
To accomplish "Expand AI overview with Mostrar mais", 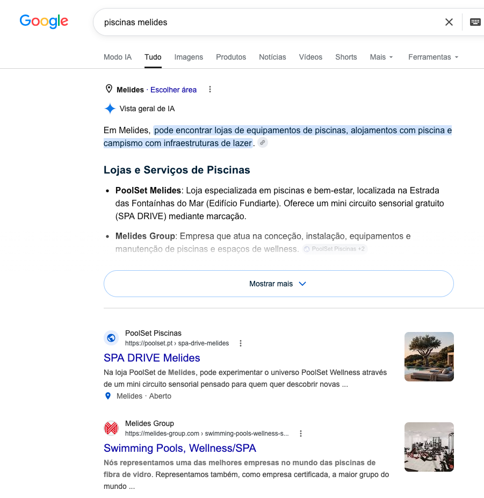I will [278, 284].
